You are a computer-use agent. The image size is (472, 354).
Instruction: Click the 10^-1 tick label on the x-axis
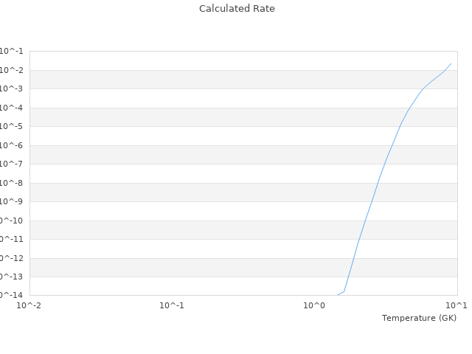tap(172, 305)
